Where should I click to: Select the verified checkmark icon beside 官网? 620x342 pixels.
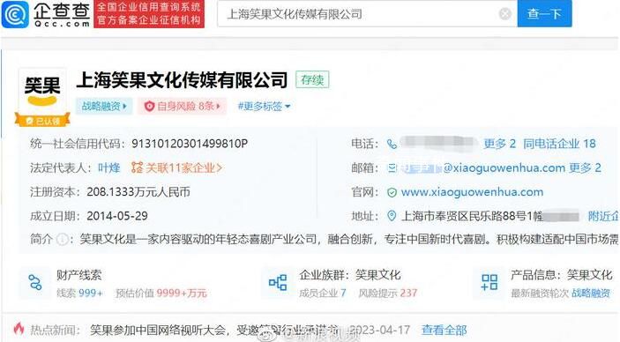[x=392, y=192]
